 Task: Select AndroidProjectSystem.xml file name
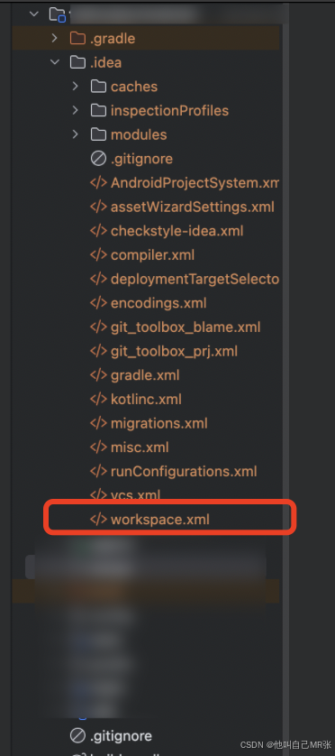point(195,183)
